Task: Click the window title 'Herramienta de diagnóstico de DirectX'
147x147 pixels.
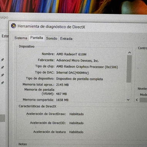Action: tap(51, 27)
